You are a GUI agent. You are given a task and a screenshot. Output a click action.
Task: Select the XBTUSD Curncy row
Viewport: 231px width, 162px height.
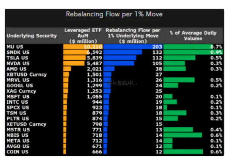tap(115, 75)
